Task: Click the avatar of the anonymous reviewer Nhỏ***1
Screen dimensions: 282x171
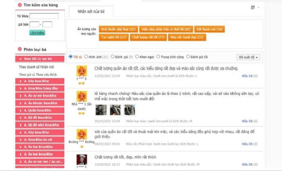Action: [81, 96]
